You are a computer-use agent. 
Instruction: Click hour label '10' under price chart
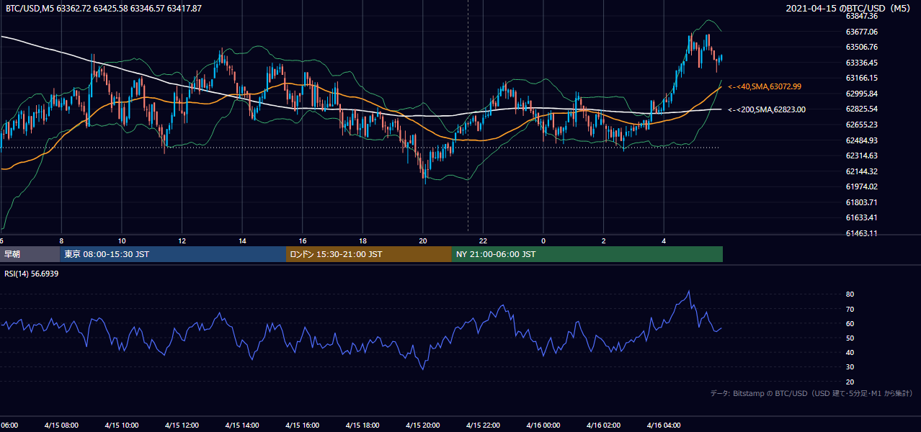(122, 241)
